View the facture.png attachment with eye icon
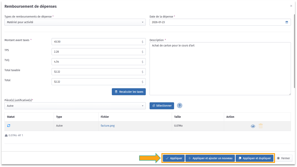This screenshot has width=297, height=167. (253, 126)
